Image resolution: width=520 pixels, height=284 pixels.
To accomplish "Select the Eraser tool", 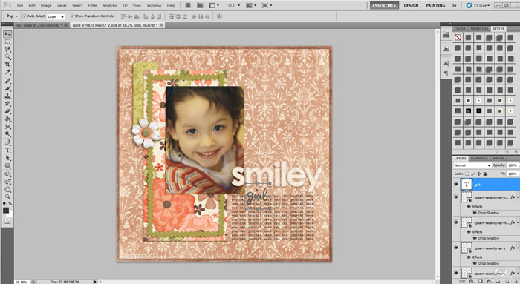I will 7,111.
